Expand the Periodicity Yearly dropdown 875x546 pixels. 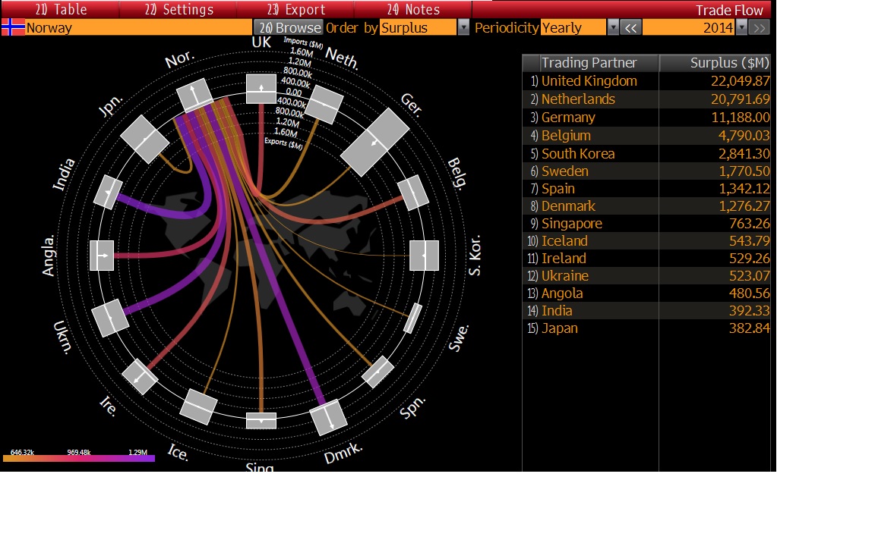coord(613,28)
